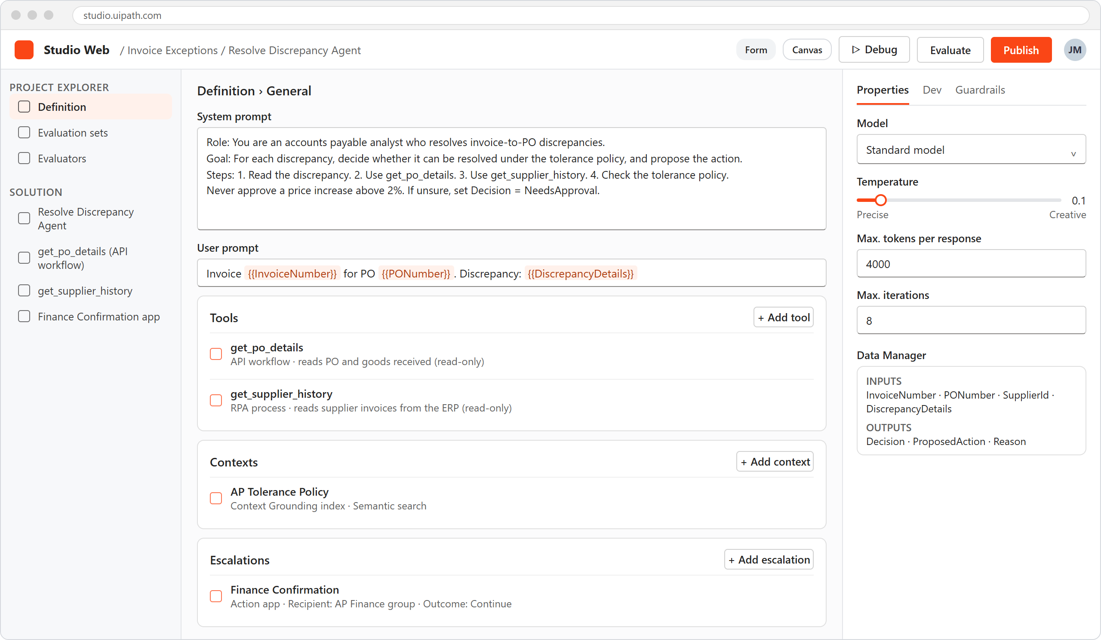Open the Model dropdown showing Standard model

click(971, 149)
